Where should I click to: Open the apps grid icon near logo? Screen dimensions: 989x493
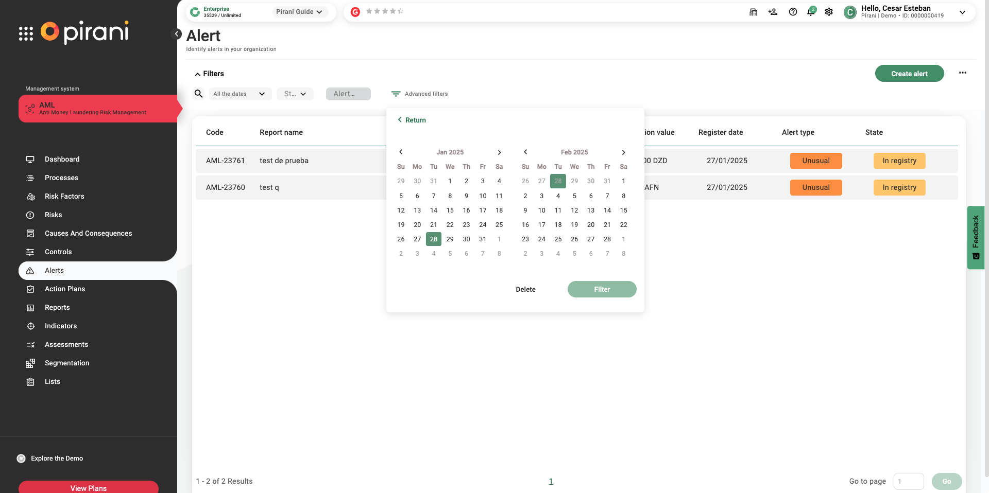pos(26,33)
